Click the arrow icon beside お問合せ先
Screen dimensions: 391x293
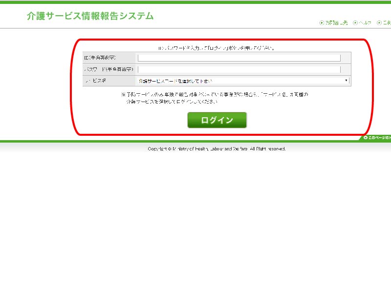[x=322, y=22]
